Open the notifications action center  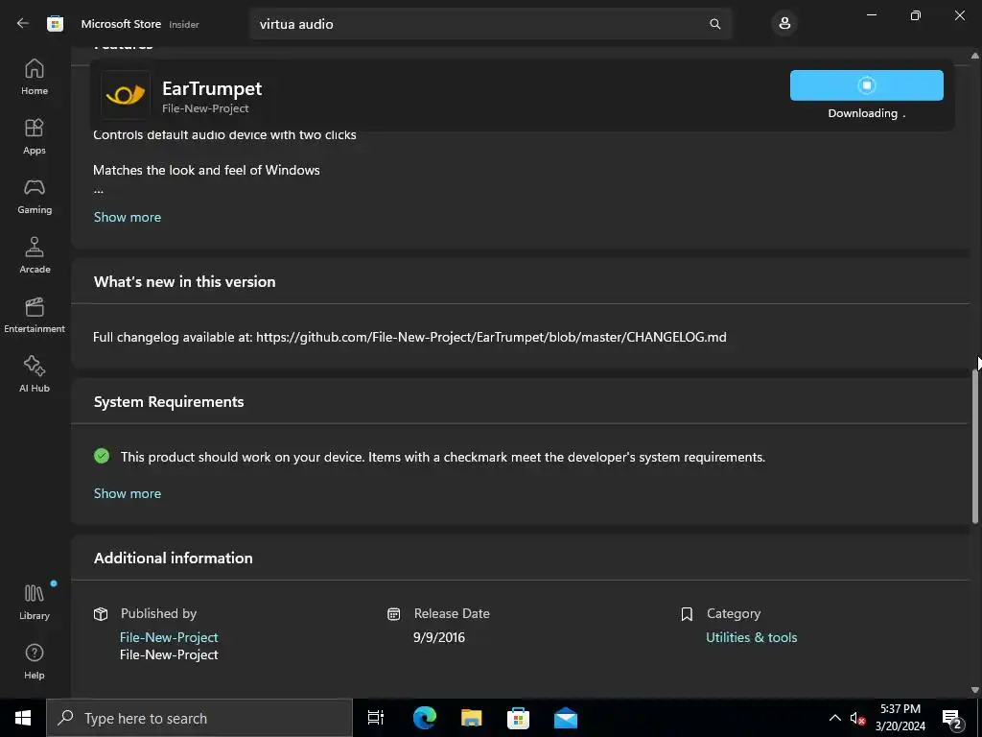point(952,718)
